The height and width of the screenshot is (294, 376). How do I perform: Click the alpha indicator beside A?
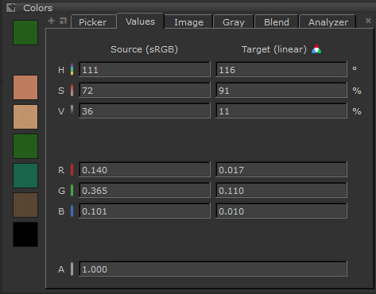coord(72,269)
